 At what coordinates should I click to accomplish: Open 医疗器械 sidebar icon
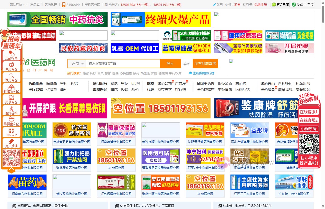point(11,109)
